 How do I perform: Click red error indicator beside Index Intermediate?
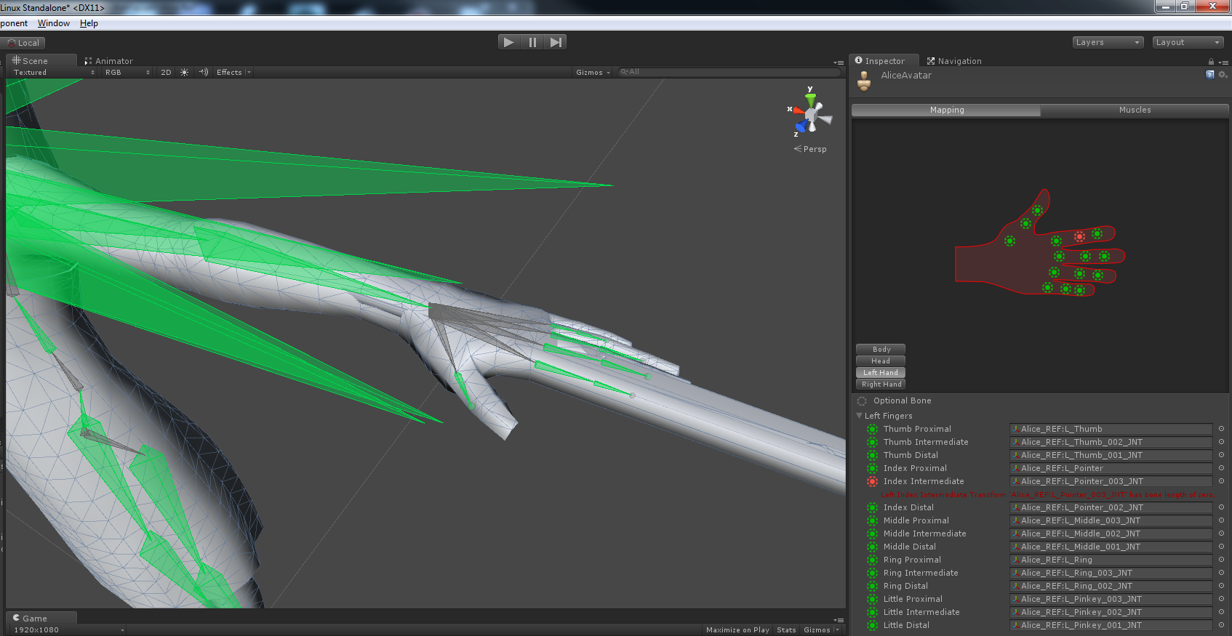pyautogui.click(x=873, y=481)
